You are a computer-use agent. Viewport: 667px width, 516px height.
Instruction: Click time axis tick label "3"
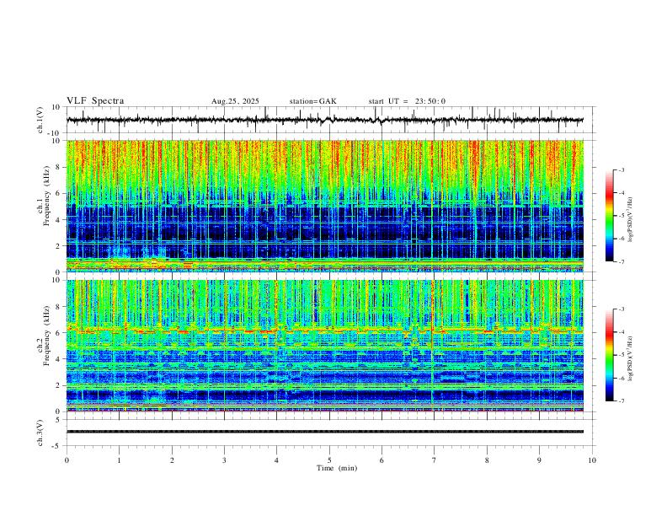(x=224, y=460)
